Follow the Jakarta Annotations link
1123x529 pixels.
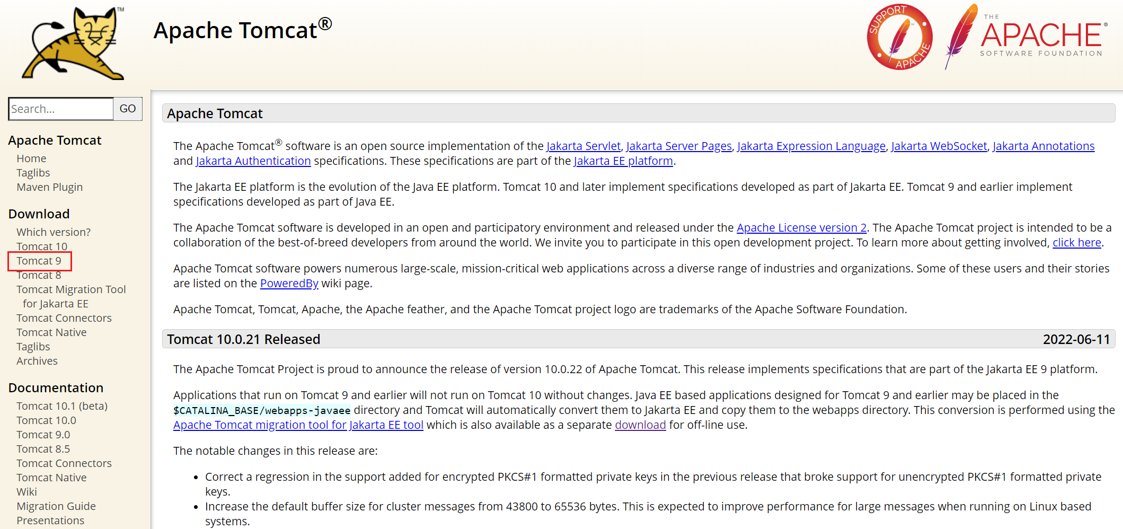click(1044, 146)
